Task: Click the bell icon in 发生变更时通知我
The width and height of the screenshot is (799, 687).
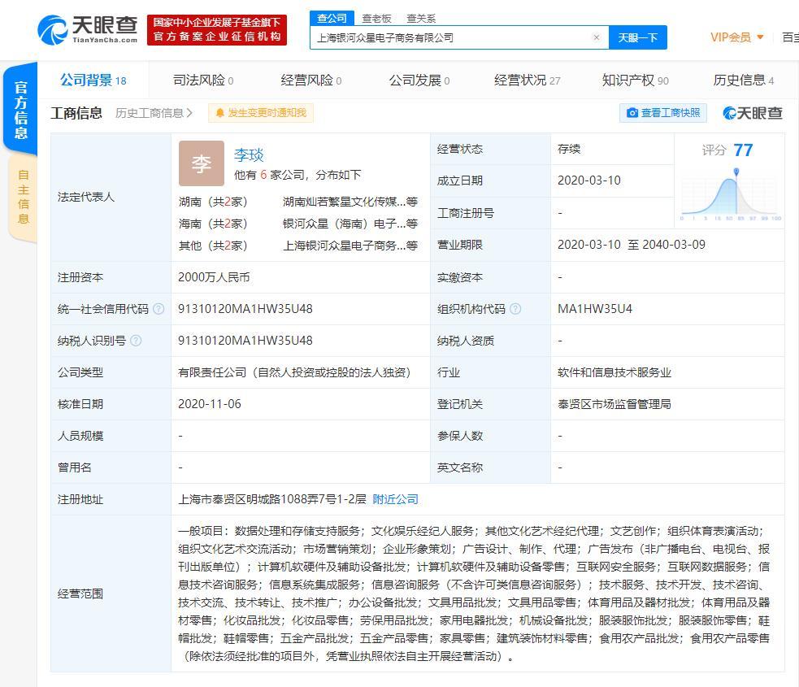Action: (219, 113)
